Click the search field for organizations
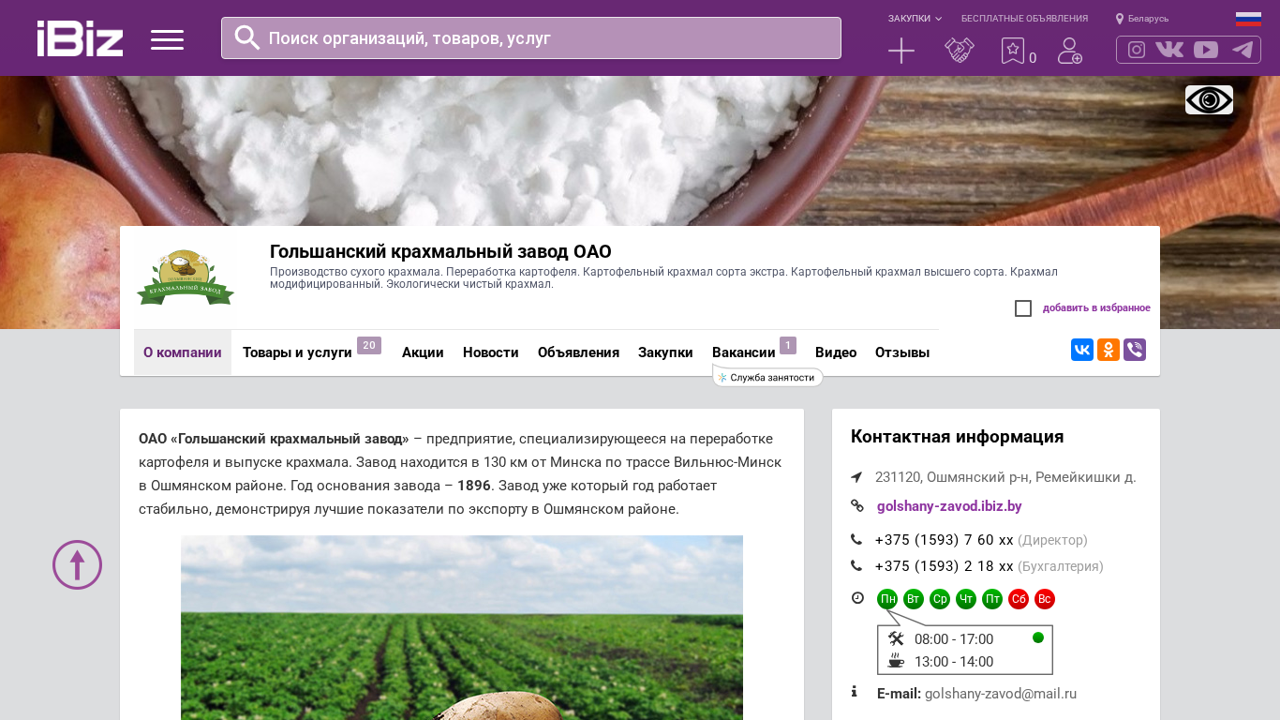The height and width of the screenshot is (720, 1280). tap(531, 37)
